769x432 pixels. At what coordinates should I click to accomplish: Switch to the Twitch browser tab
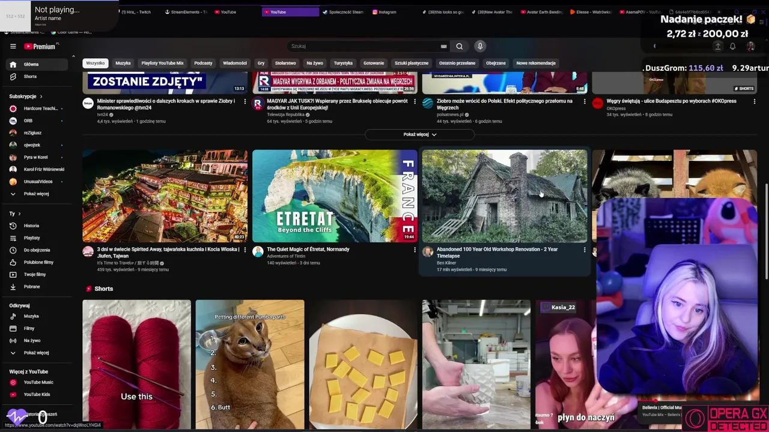point(135,12)
